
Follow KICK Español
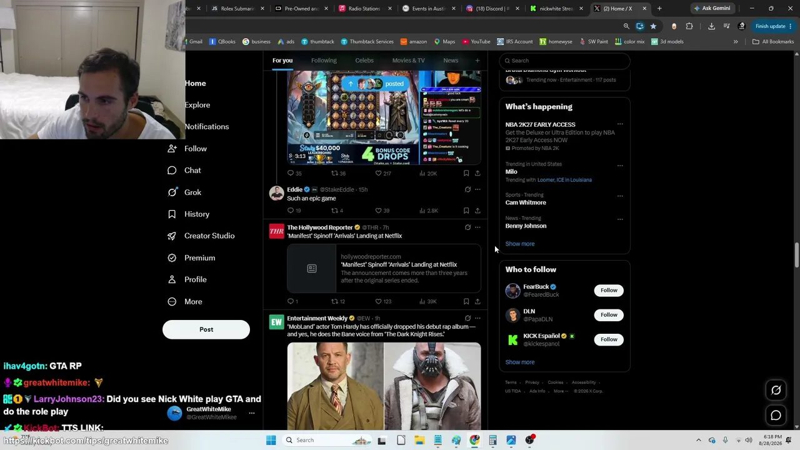click(609, 339)
